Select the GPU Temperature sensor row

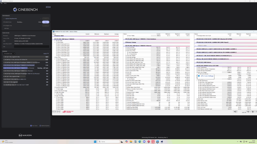click(226, 67)
